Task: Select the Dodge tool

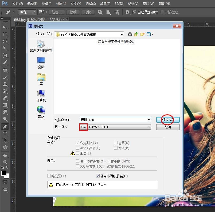Action: point(5,119)
